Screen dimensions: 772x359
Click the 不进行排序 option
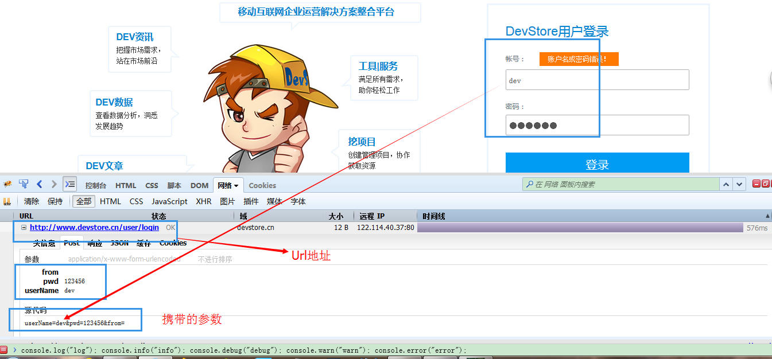click(215, 259)
